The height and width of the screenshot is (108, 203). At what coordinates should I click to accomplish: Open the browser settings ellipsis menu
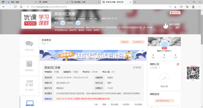(x=199, y=7)
